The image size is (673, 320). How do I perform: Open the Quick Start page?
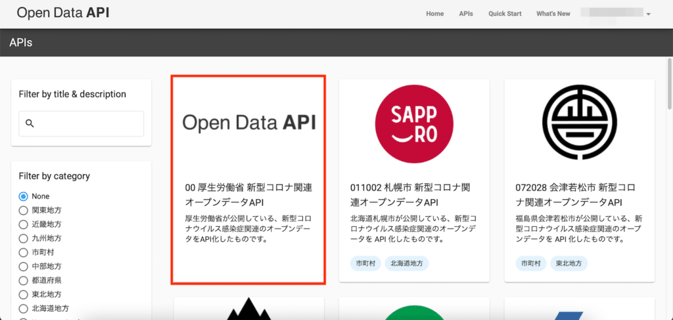pos(505,14)
